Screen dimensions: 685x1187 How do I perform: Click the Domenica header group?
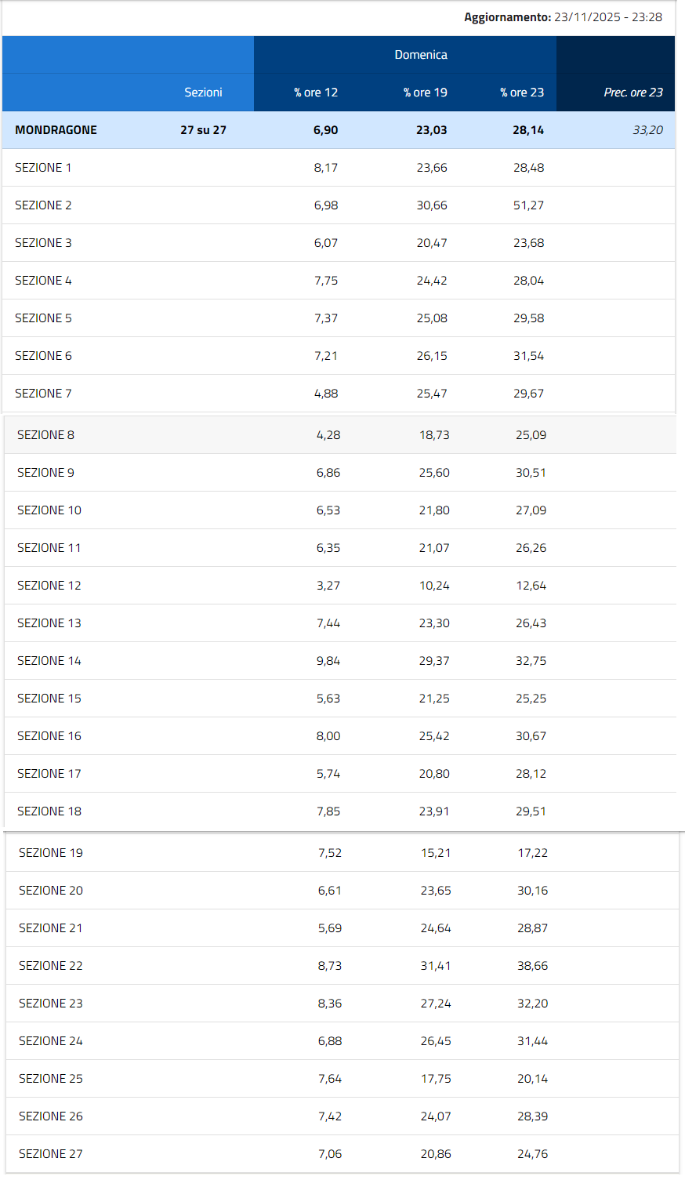(421, 55)
